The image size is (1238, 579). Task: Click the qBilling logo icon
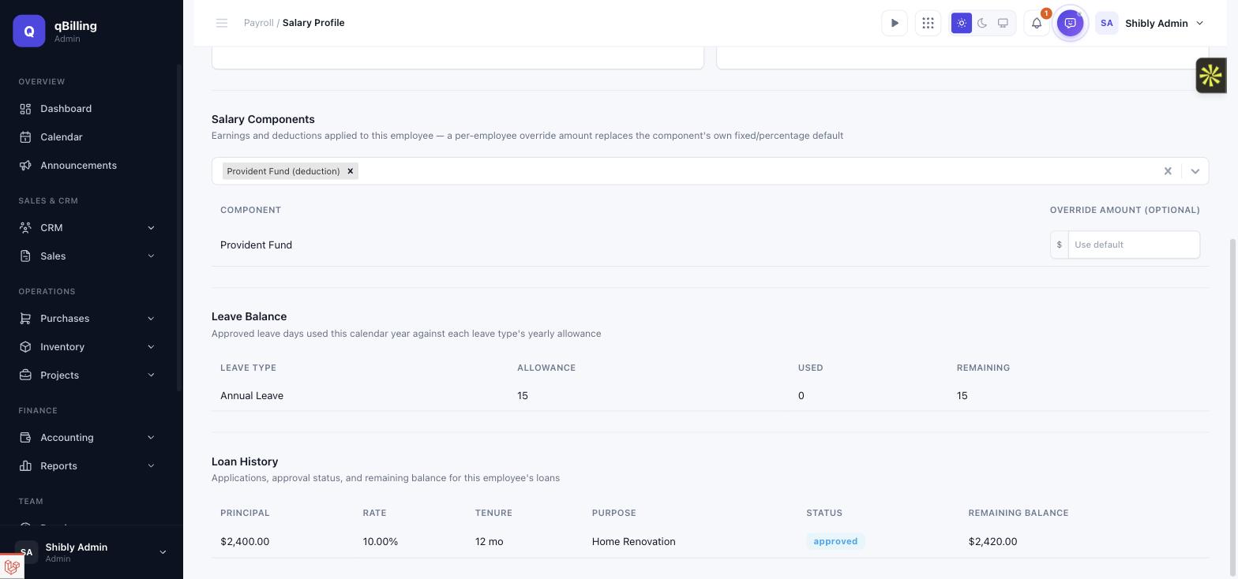[29, 31]
